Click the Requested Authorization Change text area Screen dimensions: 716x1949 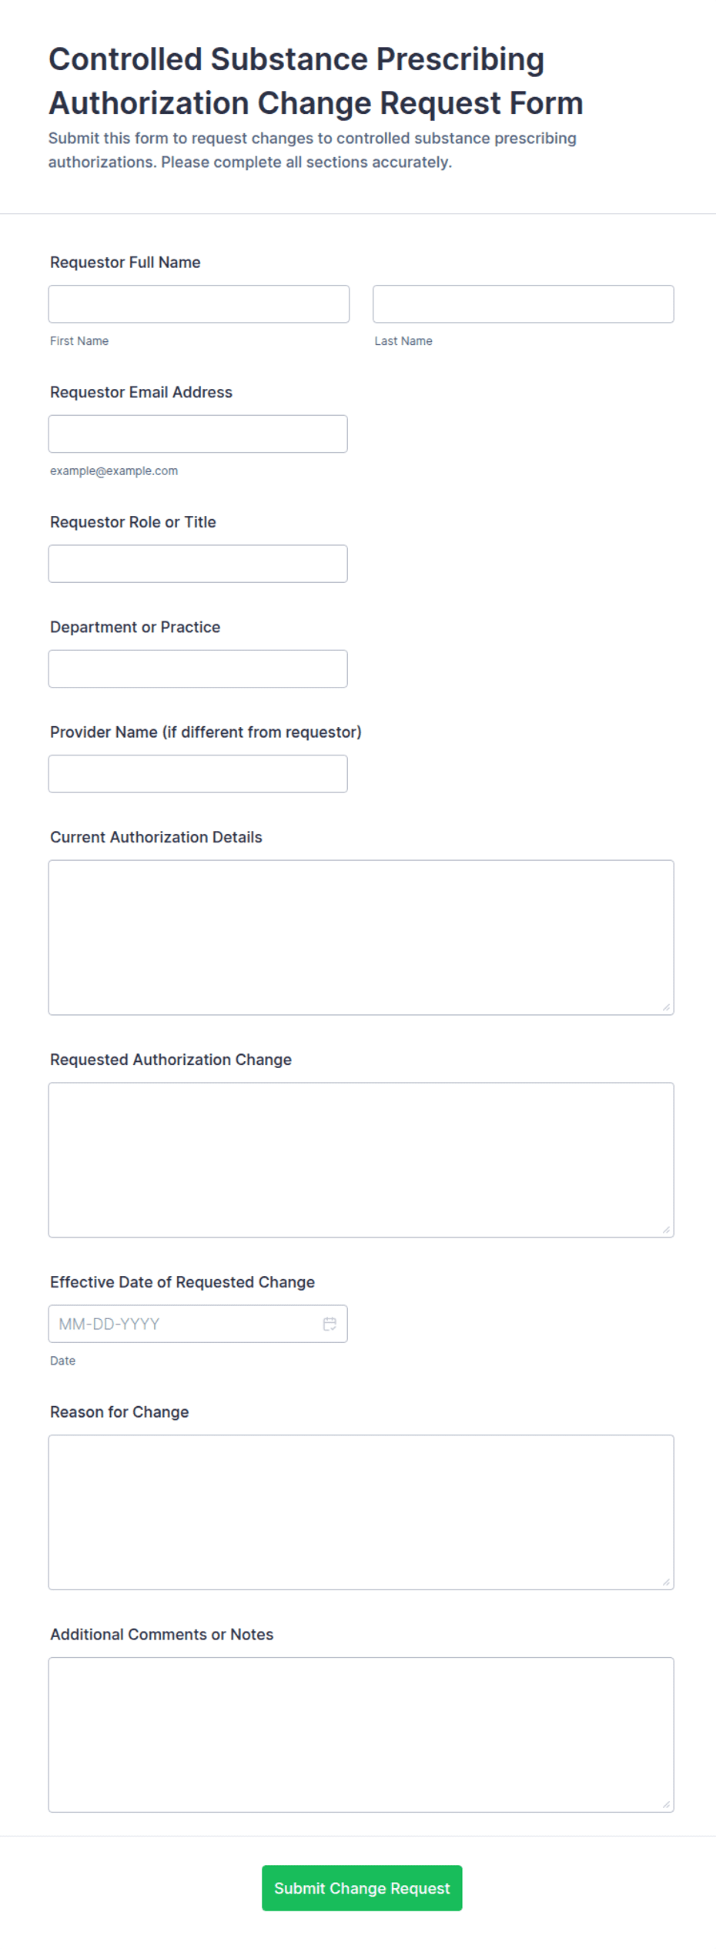(361, 1160)
